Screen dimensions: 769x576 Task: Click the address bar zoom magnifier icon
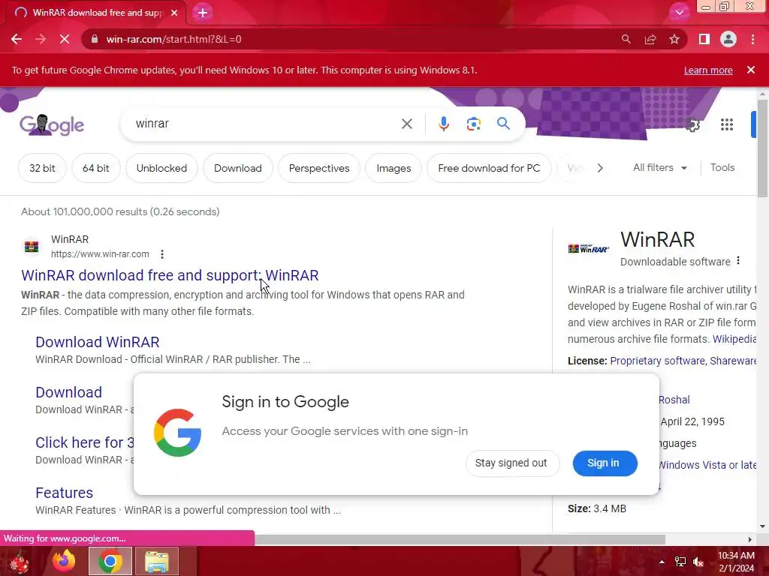click(x=626, y=39)
